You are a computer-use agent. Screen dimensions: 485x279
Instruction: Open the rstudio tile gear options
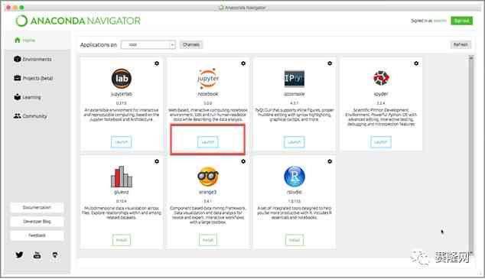click(x=330, y=161)
